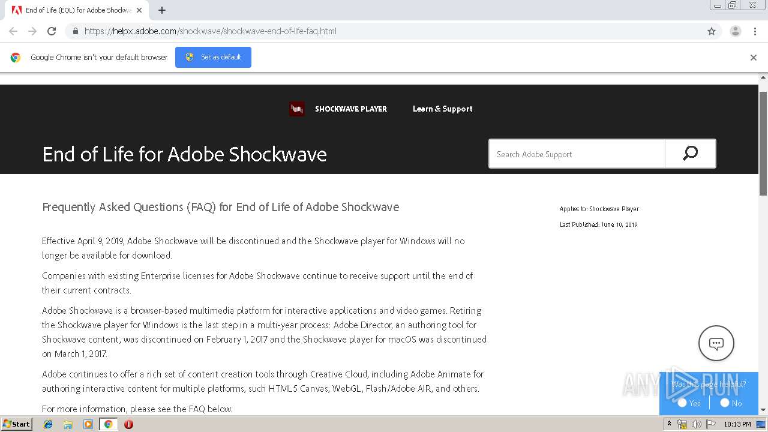Image resolution: width=768 pixels, height=432 pixels.
Task: Bookmark this page with star
Action: pos(712,31)
